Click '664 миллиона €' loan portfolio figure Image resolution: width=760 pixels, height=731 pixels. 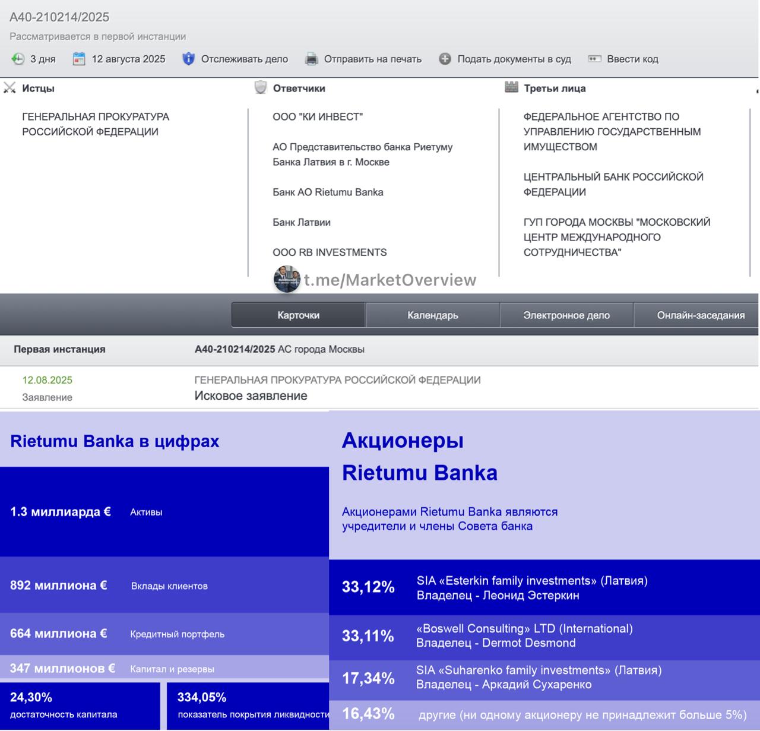tap(58, 634)
